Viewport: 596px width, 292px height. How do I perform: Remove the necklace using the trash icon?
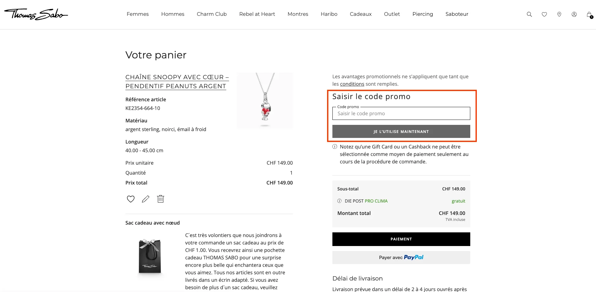pyautogui.click(x=160, y=199)
